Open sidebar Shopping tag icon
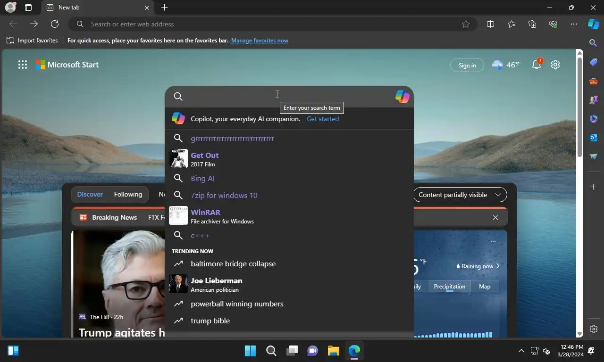604x362 pixels. pos(594,62)
